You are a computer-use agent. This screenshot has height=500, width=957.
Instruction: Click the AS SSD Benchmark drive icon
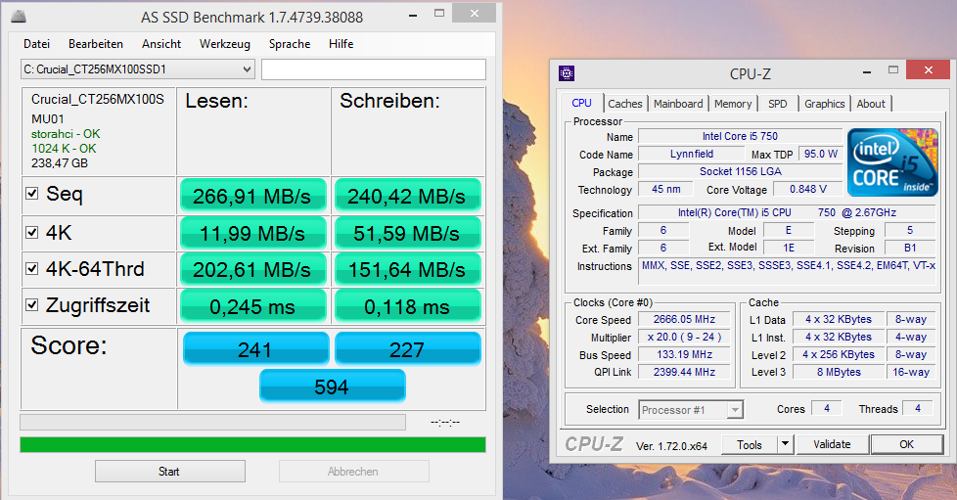pyautogui.click(x=19, y=17)
